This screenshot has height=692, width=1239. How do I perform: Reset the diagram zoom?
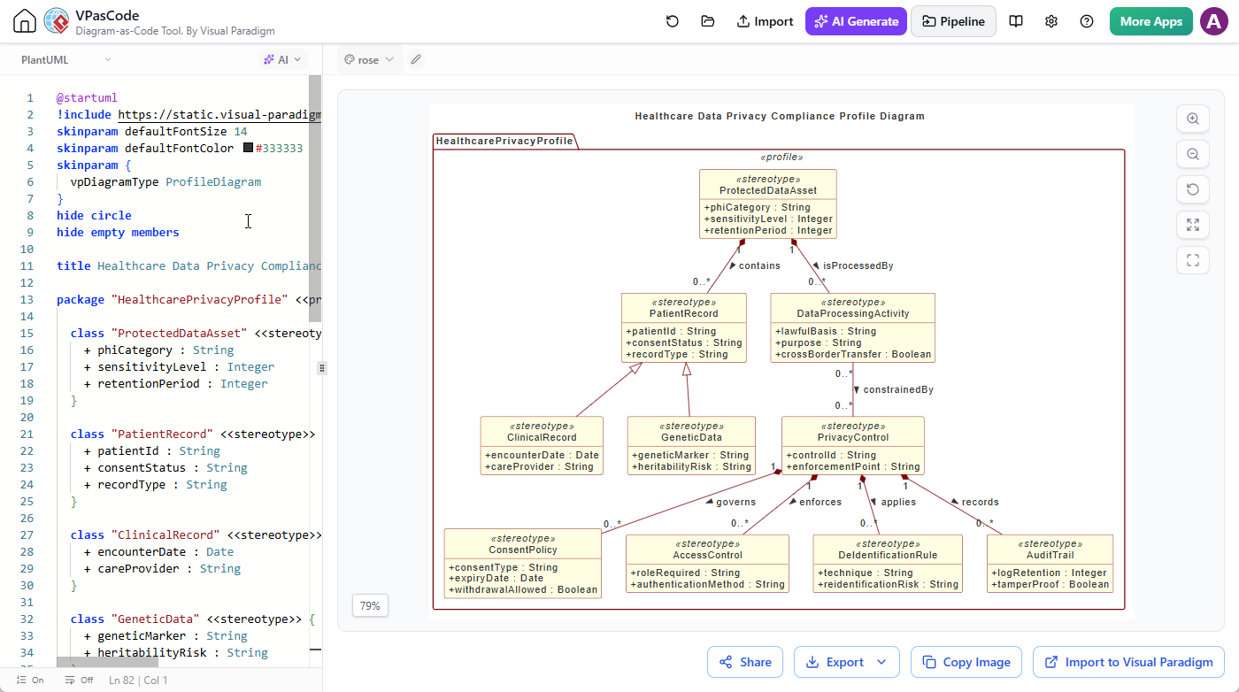click(x=1193, y=189)
